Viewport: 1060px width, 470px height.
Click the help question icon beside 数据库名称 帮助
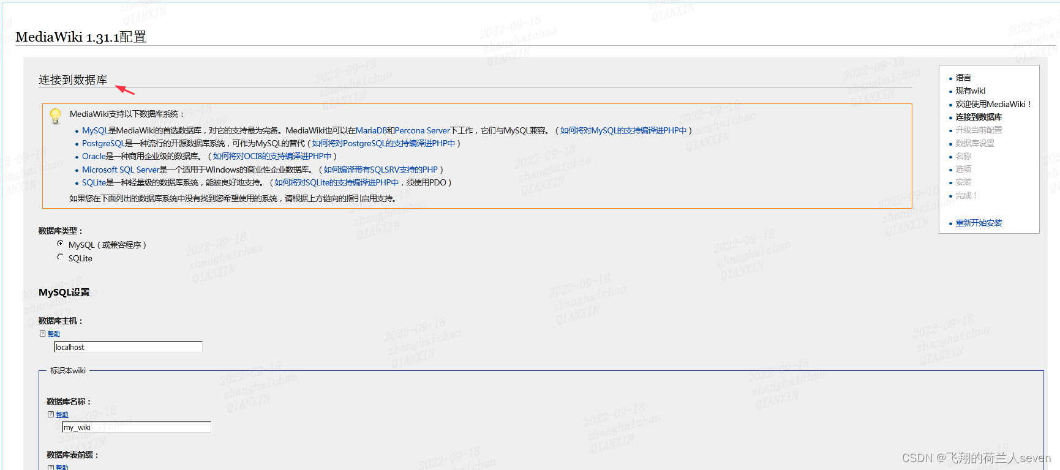tap(51, 414)
